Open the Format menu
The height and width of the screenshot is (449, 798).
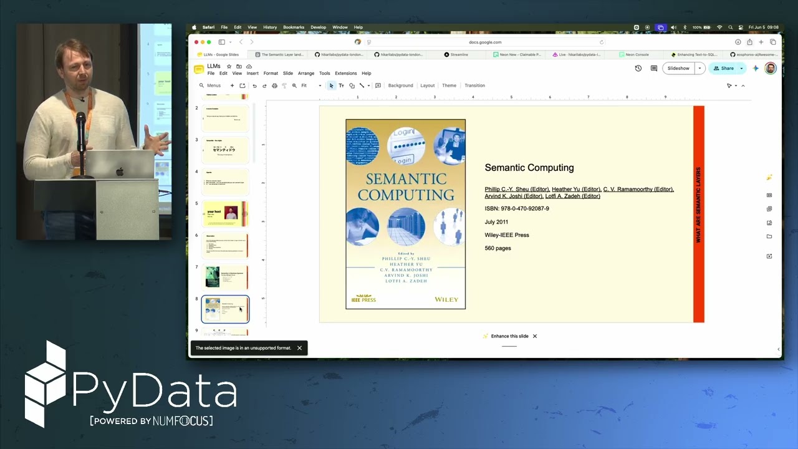point(271,73)
